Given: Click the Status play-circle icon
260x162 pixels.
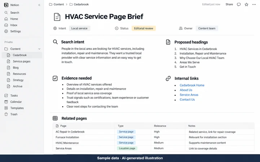Looking at the screenshot, I should click(x=117, y=28).
